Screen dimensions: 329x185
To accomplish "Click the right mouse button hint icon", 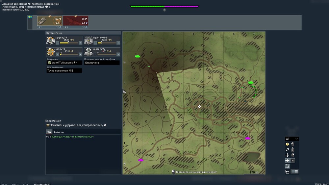I will tap(293, 155).
